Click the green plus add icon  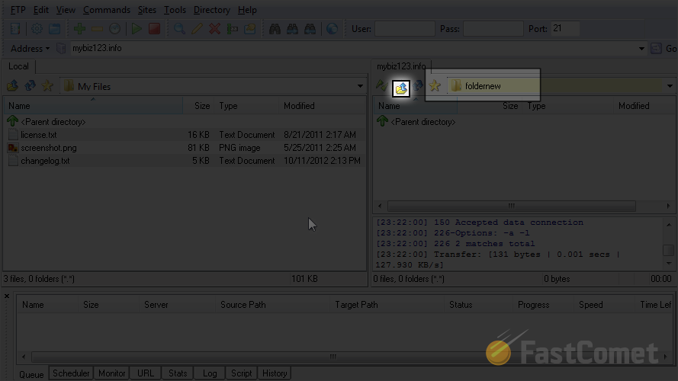coord(79,29)
